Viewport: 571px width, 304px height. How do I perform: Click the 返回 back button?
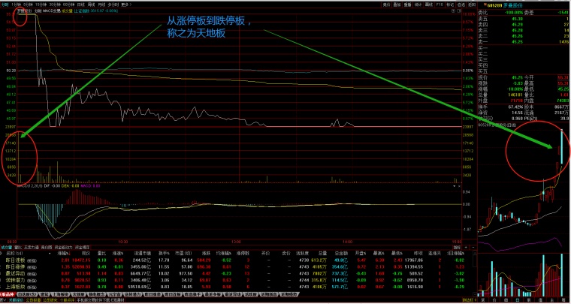pos(472,5)
